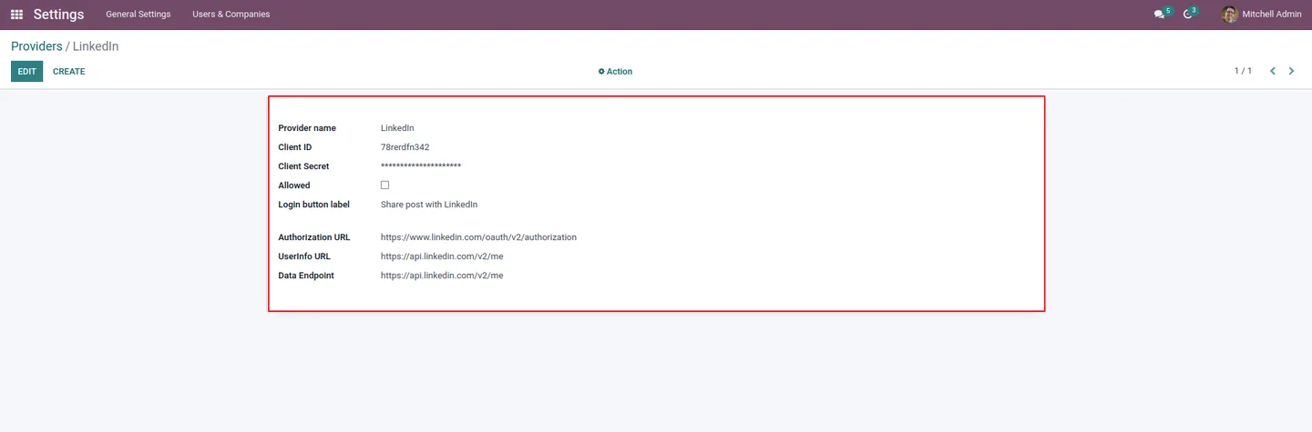Click the Create button
This screenshot has height=432, width=1312.
click(68, 71)
